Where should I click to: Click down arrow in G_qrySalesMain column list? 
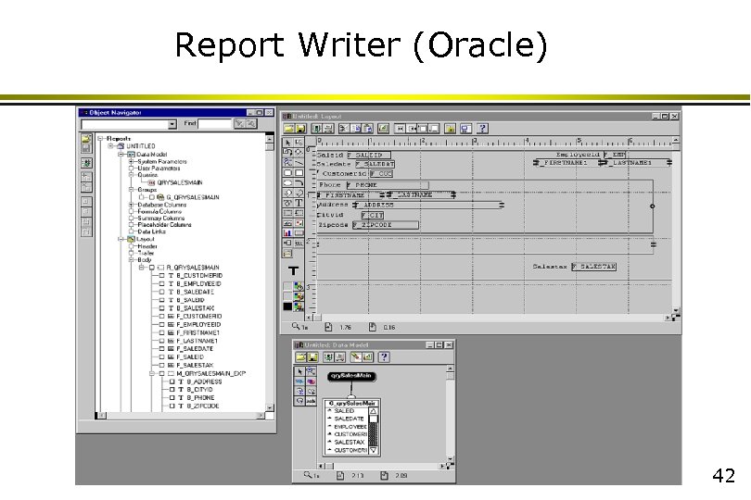[x=373, y=450]
